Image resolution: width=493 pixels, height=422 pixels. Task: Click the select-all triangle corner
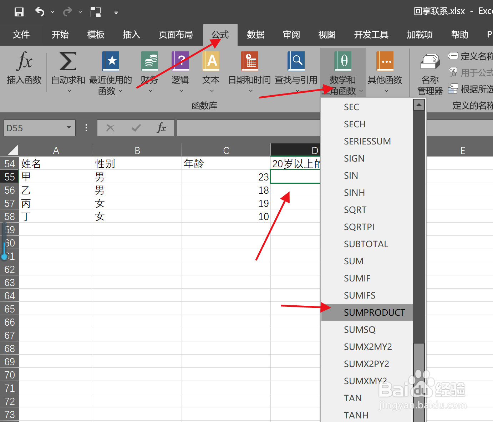pyautogui.click(x=12, y=150)
